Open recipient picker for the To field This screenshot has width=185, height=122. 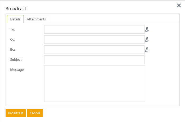coord(147,30)
